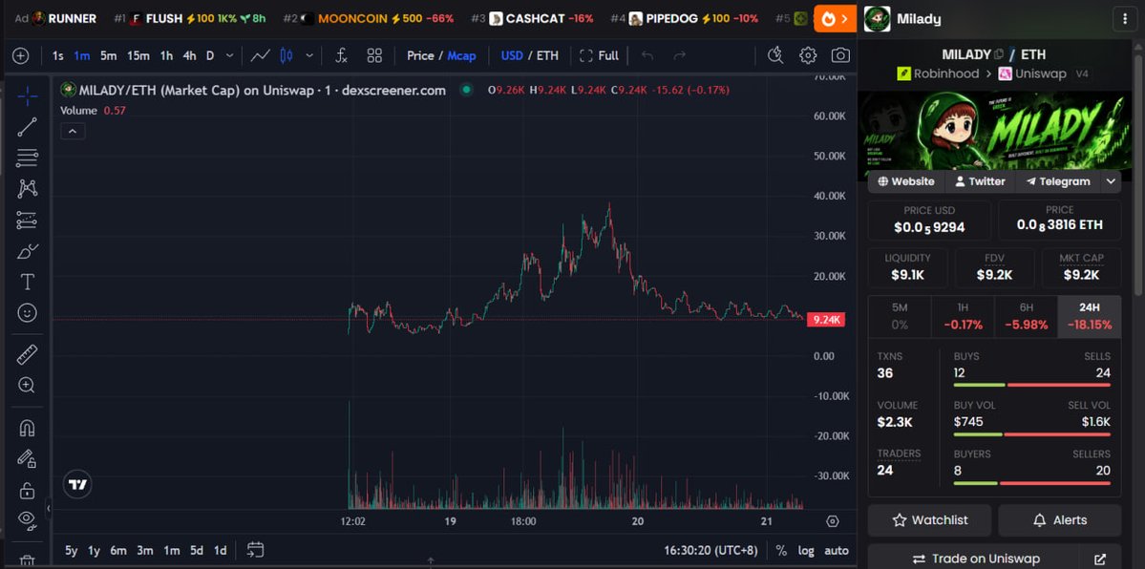Open the 16:30:20 UTC+8 timezone menu
1145x569 pixels.
[711, 550]
